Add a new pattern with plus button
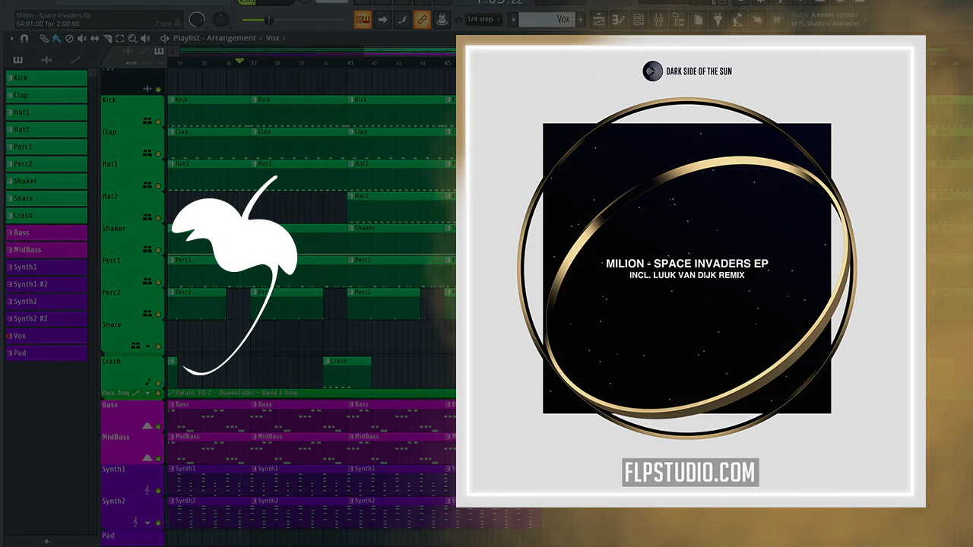This screenshot has width=973, height=547. (x=46, y=541)
